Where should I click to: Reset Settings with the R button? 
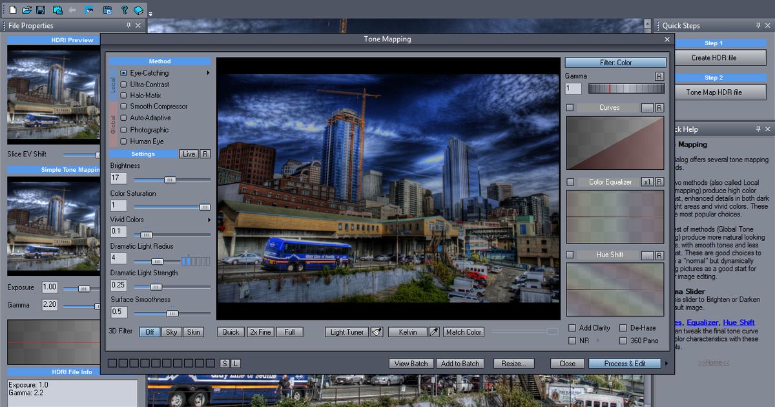(205, 154)
